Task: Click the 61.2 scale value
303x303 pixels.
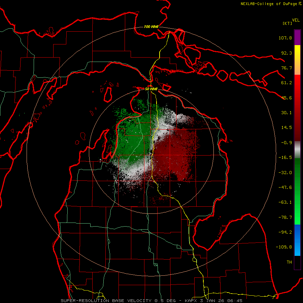Action: [287, 83]
